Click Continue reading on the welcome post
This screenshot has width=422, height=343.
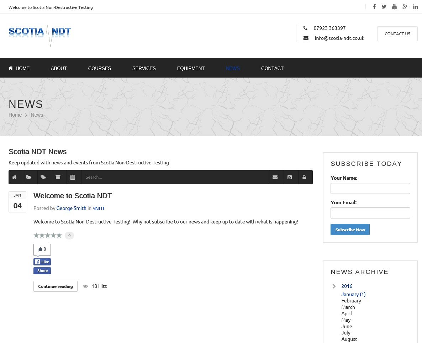pos(56,286)
